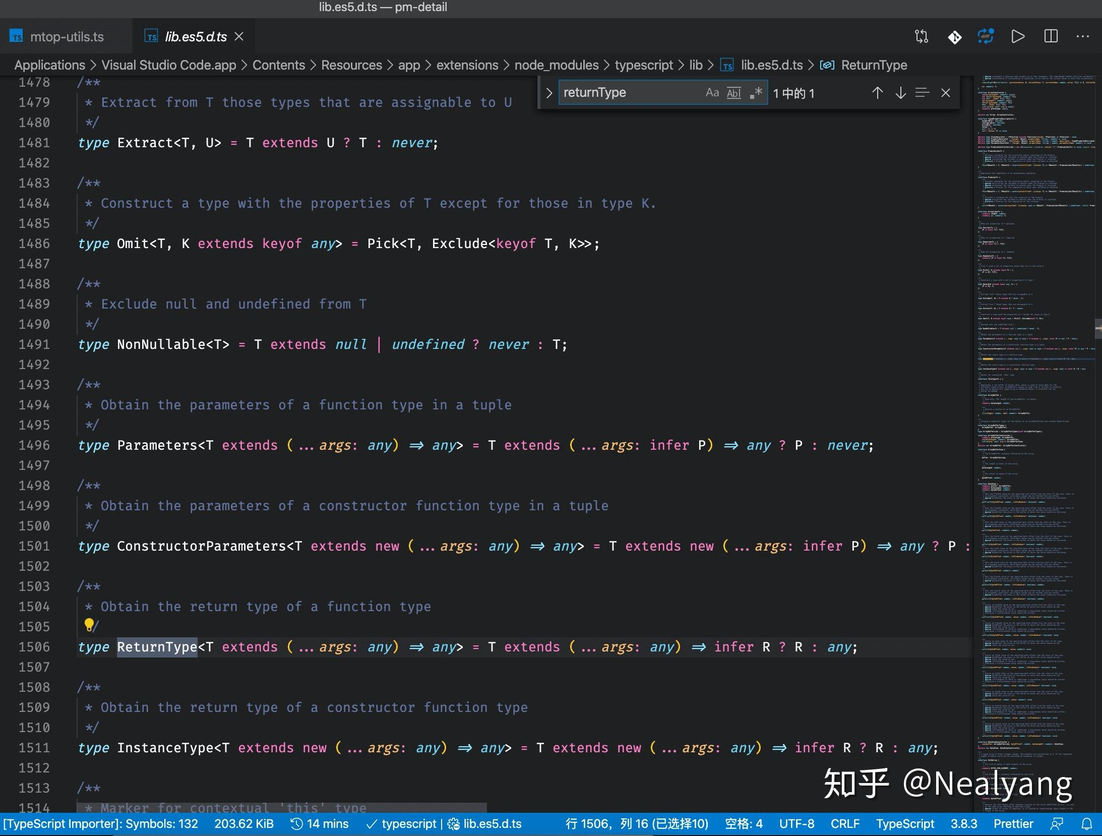
Task: Run the file with the play icon
Action: coord(1018,36)
